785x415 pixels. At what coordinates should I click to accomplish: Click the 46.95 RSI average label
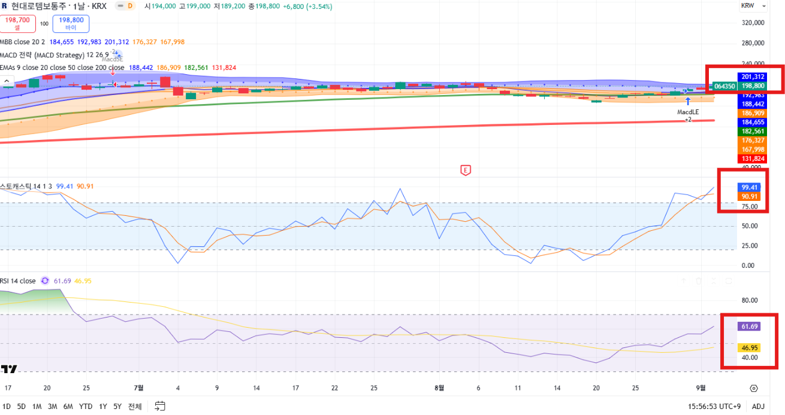(x=750, y=347)
